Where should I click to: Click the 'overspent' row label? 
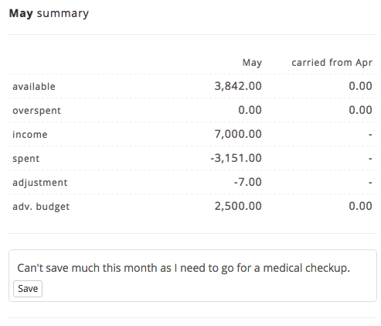tap(36, 111)
